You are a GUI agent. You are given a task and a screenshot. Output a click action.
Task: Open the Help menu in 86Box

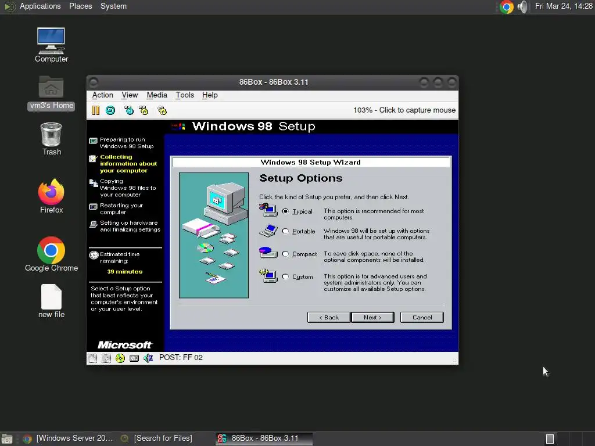(x=209, y=95)
